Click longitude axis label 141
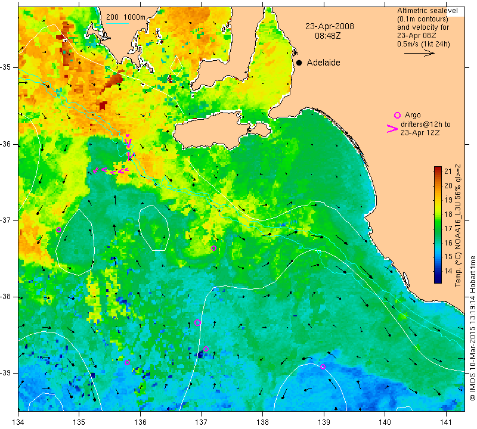The height and width of the screenshot is (429, 477). tap(446, 422)
